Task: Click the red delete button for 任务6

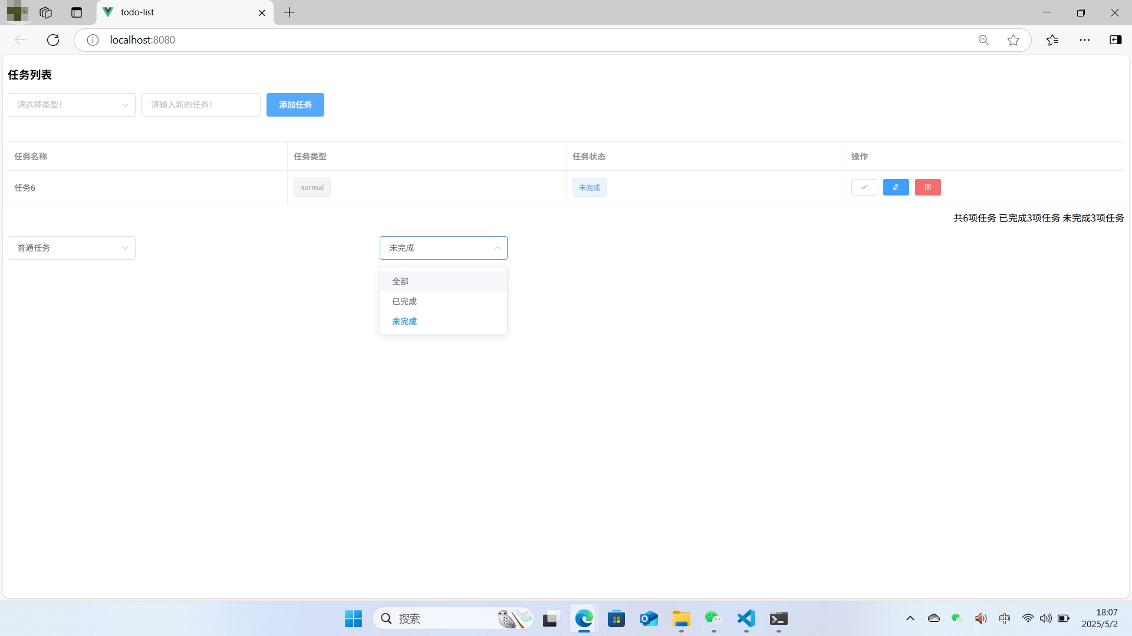Action: [x=927, y=187]
